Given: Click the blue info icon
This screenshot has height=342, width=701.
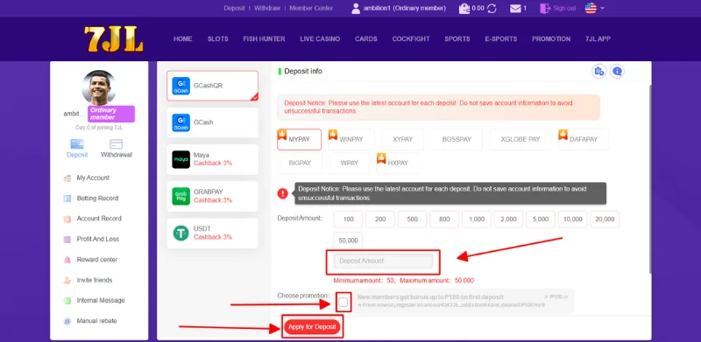Looking at the screenshot, I should pyautogui.click(x=617, y=71).
